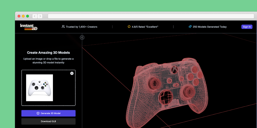Click the Sign In button
The width and height of the screenshot is (257, 128).
coord(247,27)
